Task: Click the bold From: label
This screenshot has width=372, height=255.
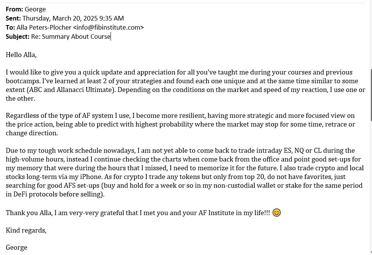Action: pos(14,9)
